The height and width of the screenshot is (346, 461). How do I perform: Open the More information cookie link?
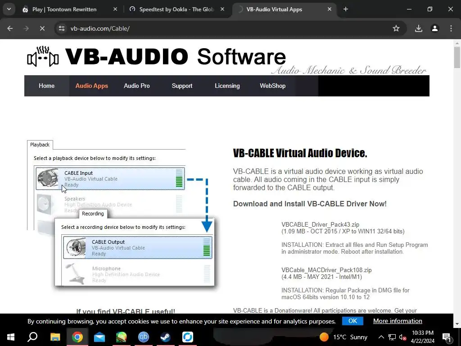398,321
